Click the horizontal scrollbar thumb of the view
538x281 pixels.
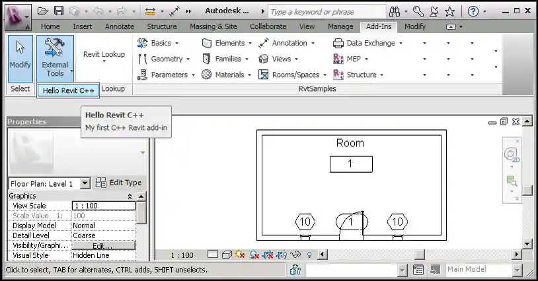tap(420, 255)
